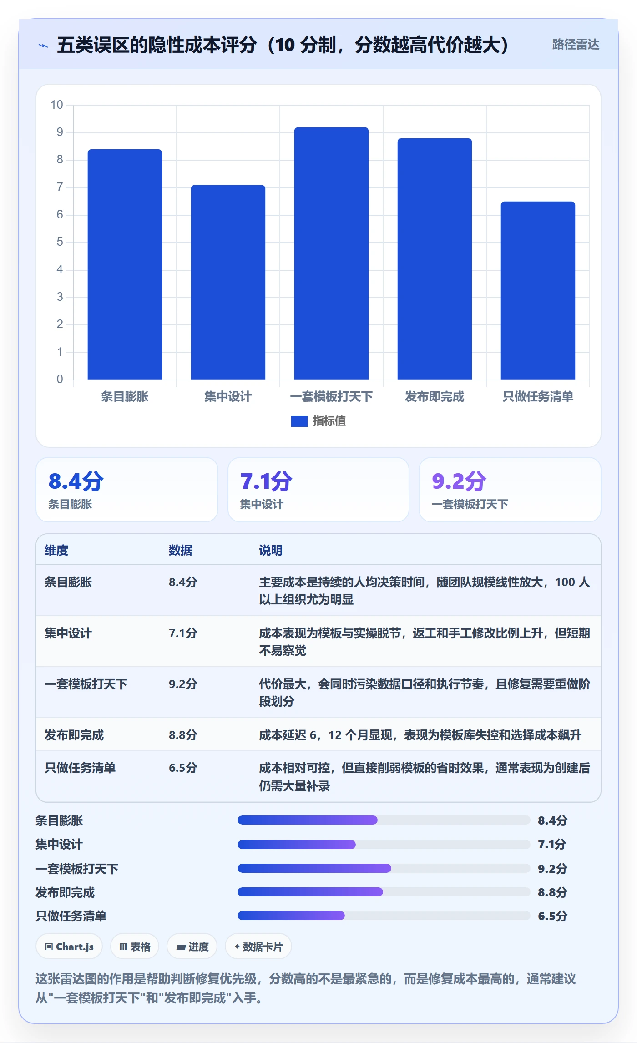Click the 指标值 legend label text
The width and height of the screenshot is (637, 1043).
tap(329, 421)
